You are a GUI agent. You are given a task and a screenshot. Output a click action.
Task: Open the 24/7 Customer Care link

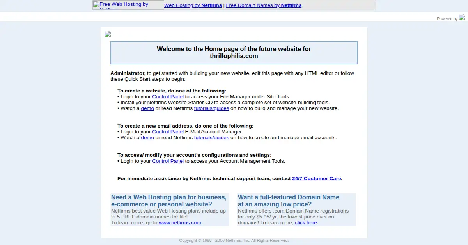pyautogui.click(x=317, y=179)
